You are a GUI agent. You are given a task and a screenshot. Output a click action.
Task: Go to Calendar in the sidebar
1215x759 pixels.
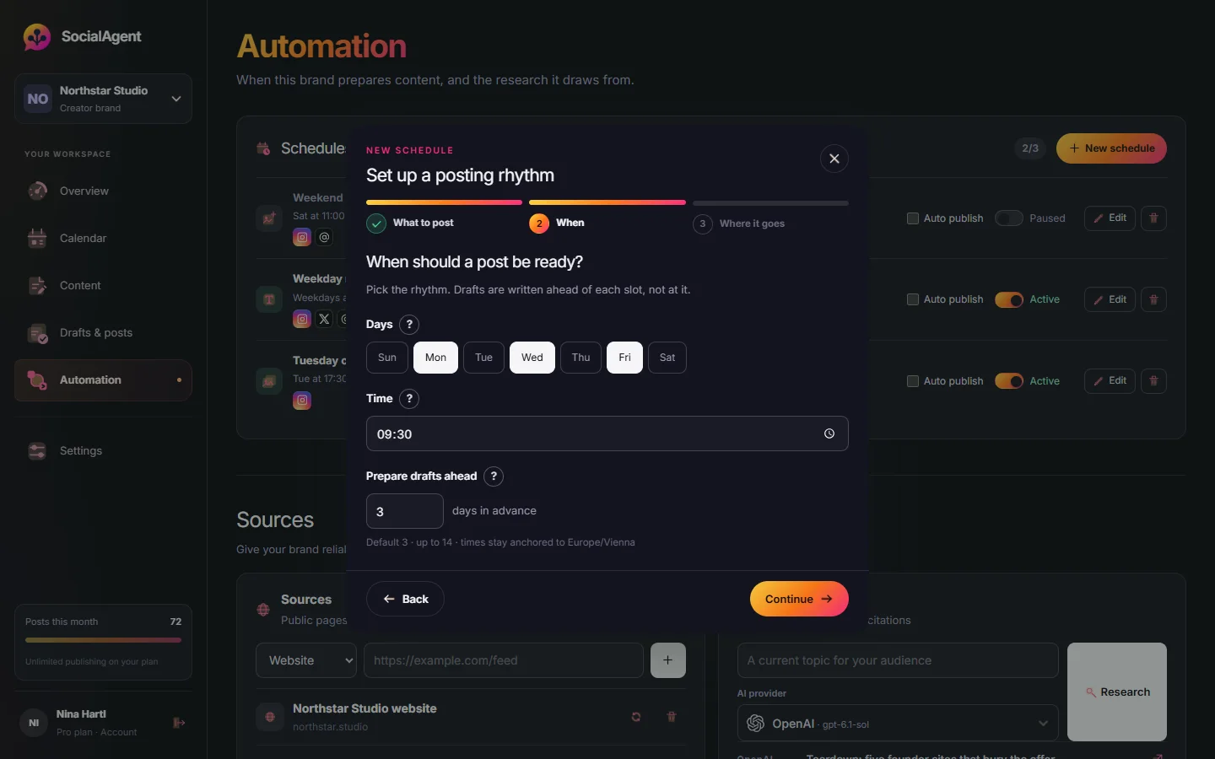pos(103,239)
